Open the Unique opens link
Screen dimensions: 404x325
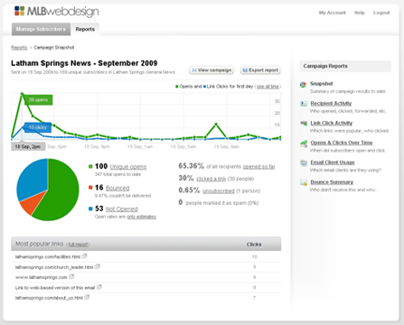pos(128,167)
